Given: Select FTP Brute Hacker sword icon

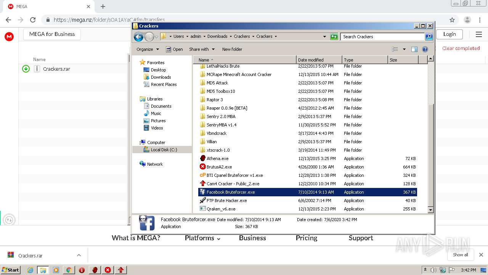Looking at the screenshot, I should [203, 201].
